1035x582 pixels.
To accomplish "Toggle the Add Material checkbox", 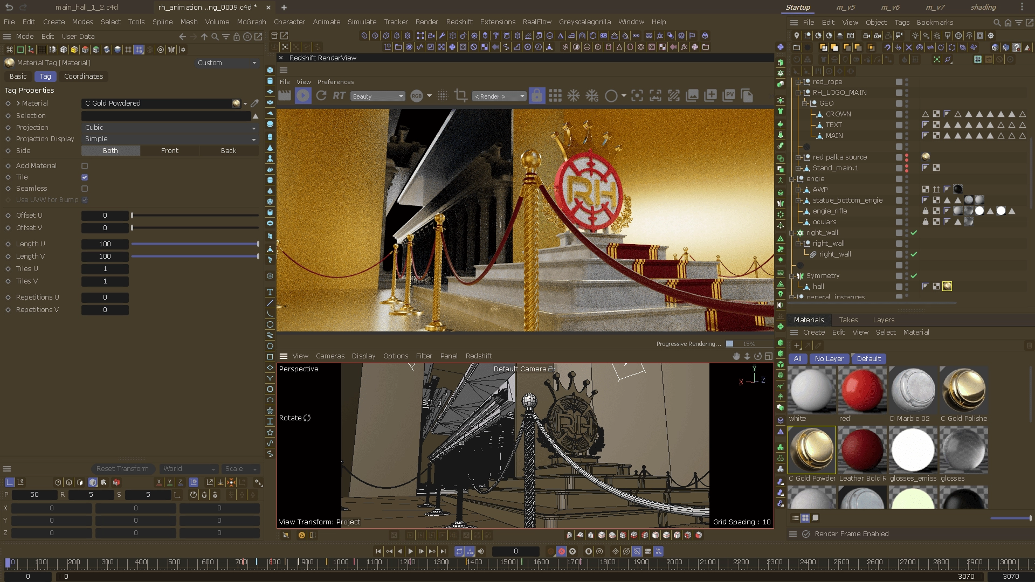I will coord(85,166).
